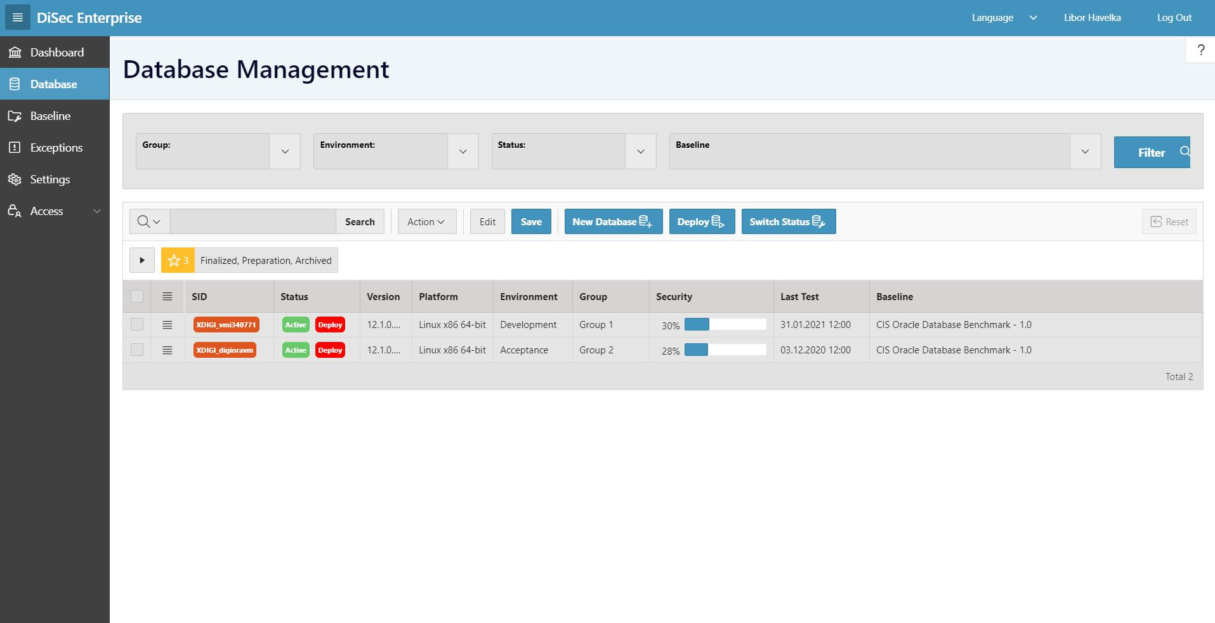Click the hamburger navigation menu icon
The width and height of the screenshot is (1215, 623).
pyautogui.click(x=18, y=18)
